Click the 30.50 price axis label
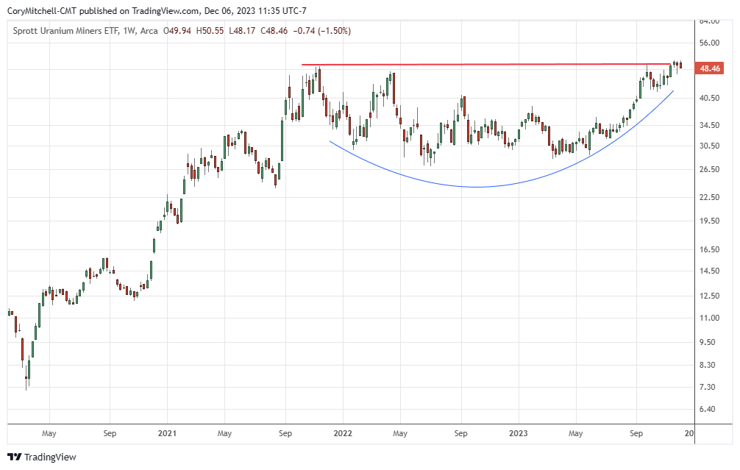Screen dimensions: 740x470 coord(709,146)
